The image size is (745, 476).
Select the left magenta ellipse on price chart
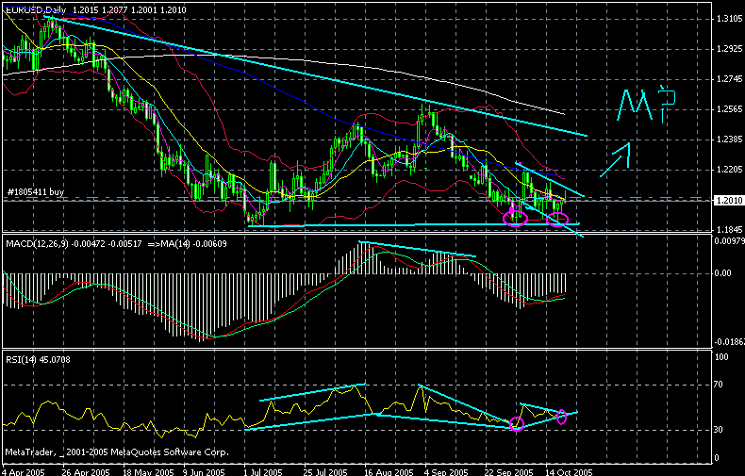click(515, 219)
